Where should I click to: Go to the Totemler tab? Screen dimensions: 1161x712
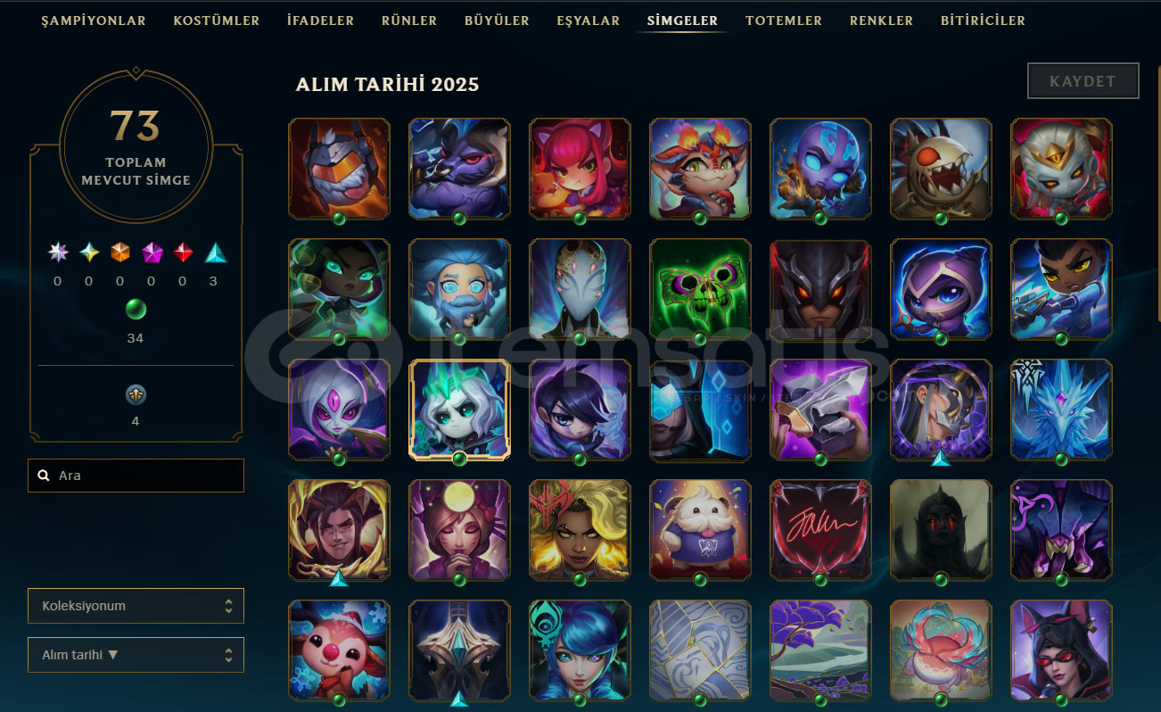pyautogui.click(x=784, y=21)
